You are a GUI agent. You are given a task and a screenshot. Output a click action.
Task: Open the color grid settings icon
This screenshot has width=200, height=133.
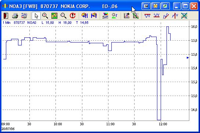[106, 16]
